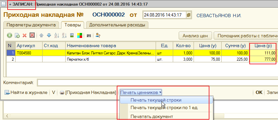
Task: Click the left arrow of horizontal scrollbar
Action: [x=7, y=116]
